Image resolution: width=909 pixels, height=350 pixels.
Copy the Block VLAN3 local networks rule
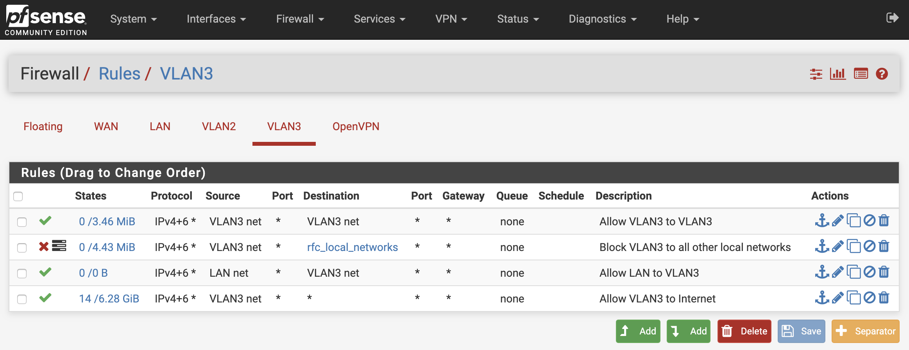[x=854, y=246]
